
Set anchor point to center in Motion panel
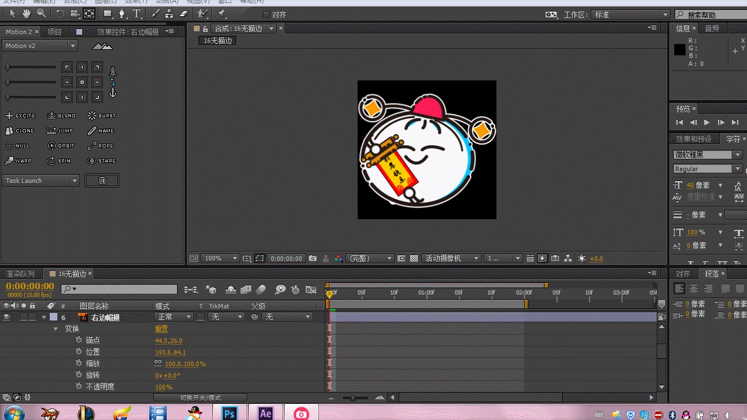click(82, 82)
